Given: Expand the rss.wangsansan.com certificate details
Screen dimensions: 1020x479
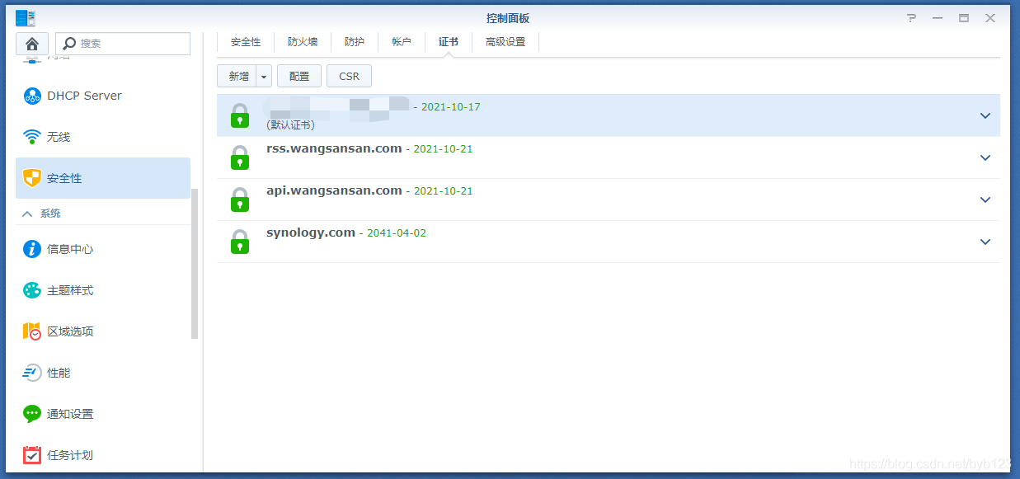Looking at the screenshot, I should (x=985, y=157).
